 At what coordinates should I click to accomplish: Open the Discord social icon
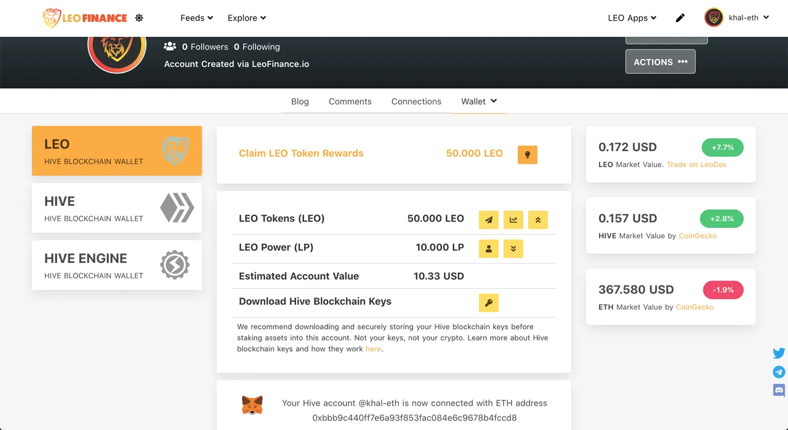pyautogui.click(x=779, y=390)
